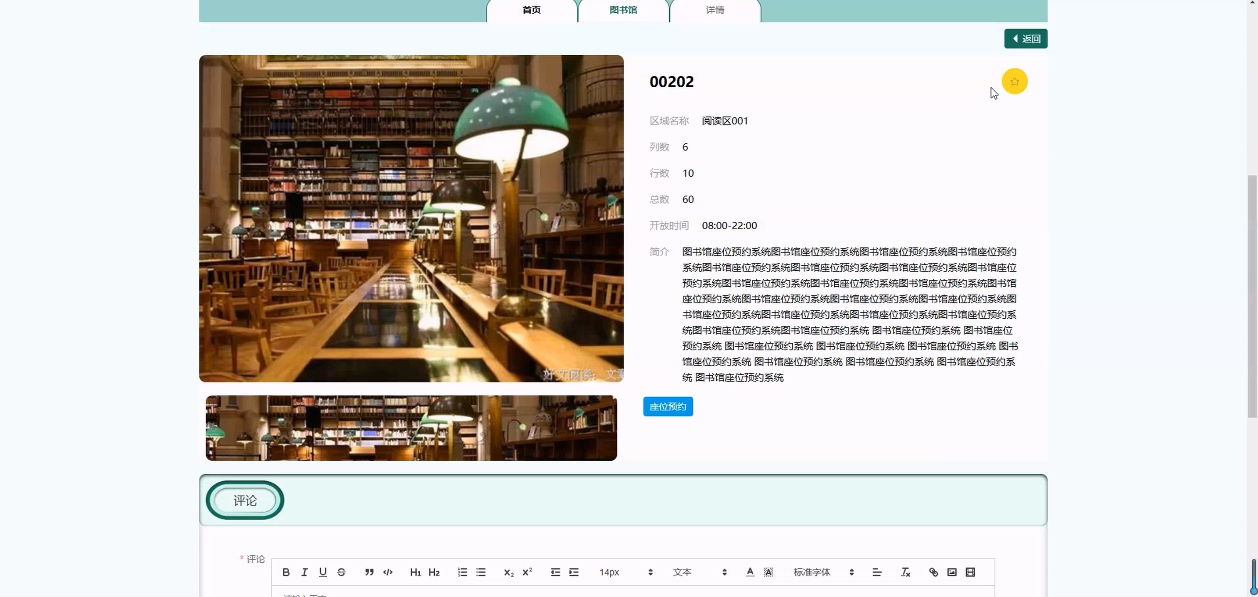Image resolution: width=1258 pixels, height=597 pixels.
Task: Insert link via chain icon
Action: tap(933, 572)
